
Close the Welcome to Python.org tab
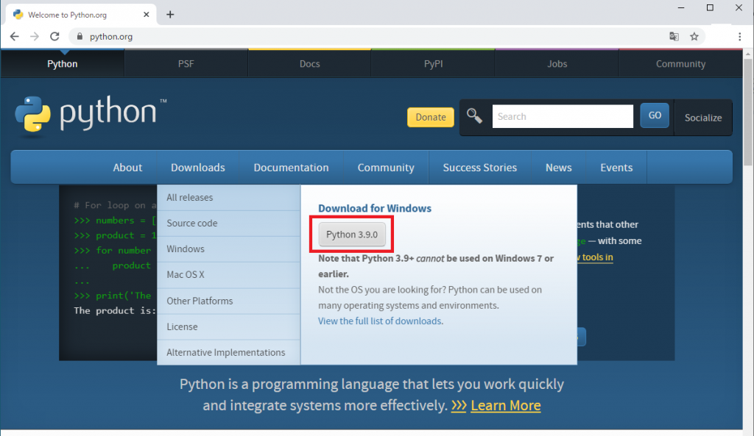[147, 15]
